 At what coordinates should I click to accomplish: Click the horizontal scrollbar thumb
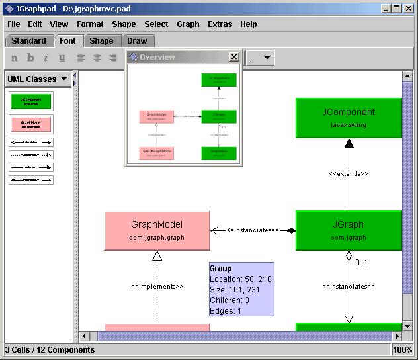[x=245, y=336]
